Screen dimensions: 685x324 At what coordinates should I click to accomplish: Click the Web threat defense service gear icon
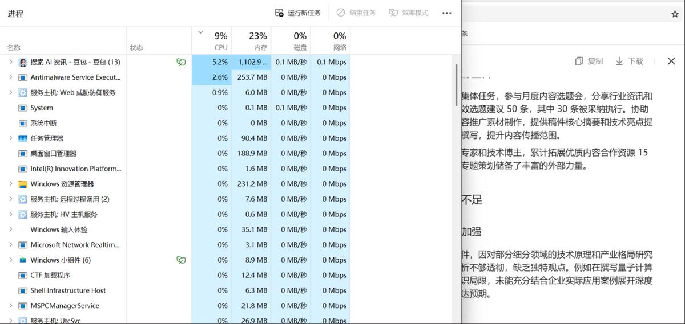tap(23, 92)
